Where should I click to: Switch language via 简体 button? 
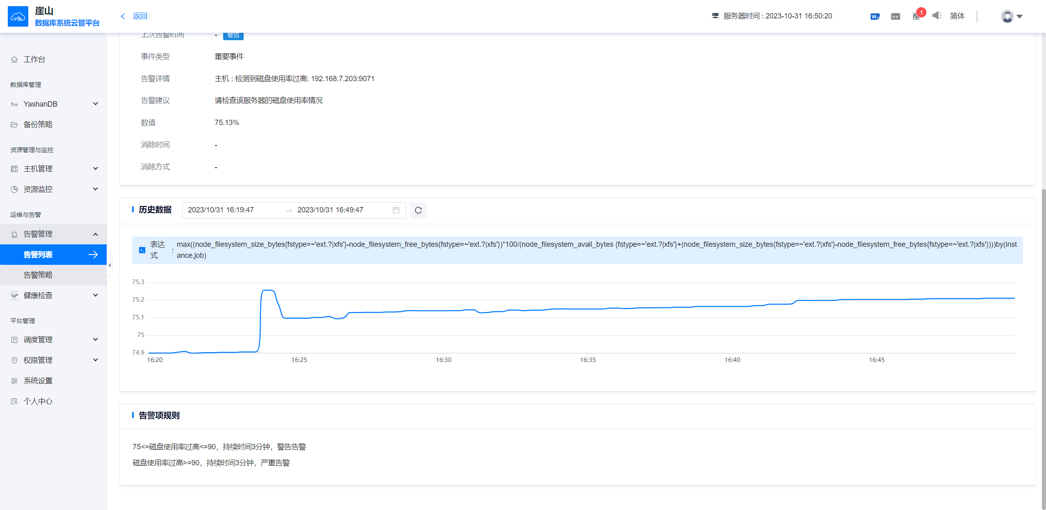coord(957,16)
